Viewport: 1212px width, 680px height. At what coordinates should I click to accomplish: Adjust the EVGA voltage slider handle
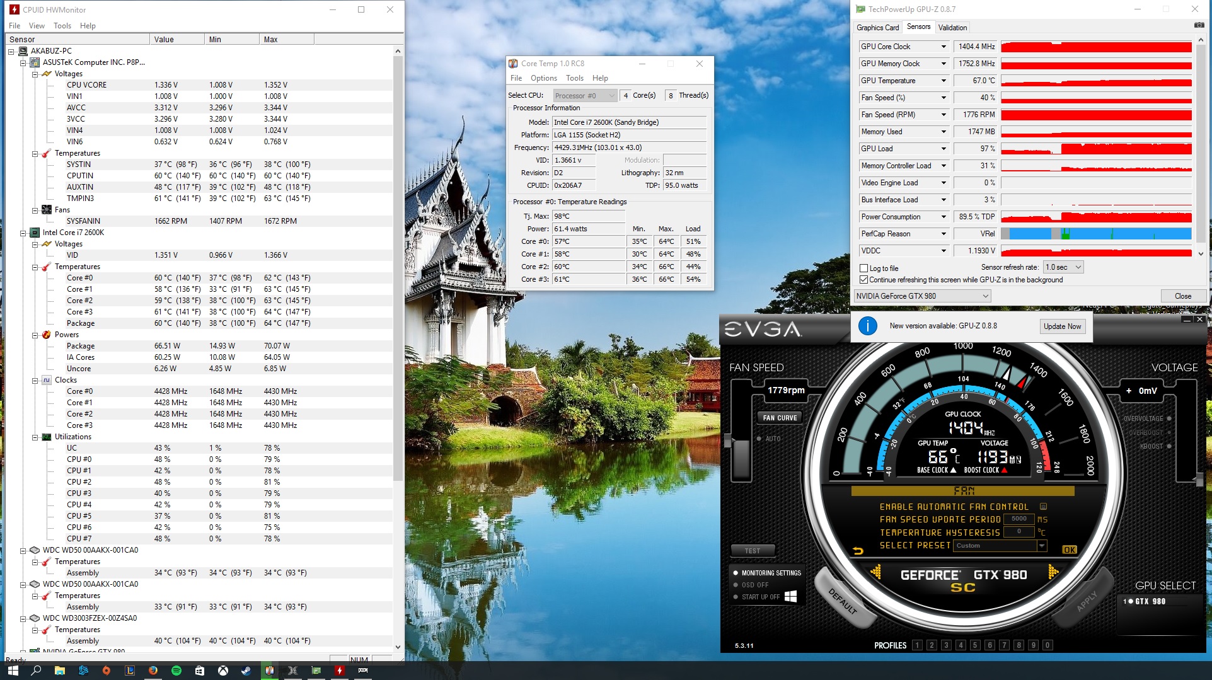tap(1199, 480)
